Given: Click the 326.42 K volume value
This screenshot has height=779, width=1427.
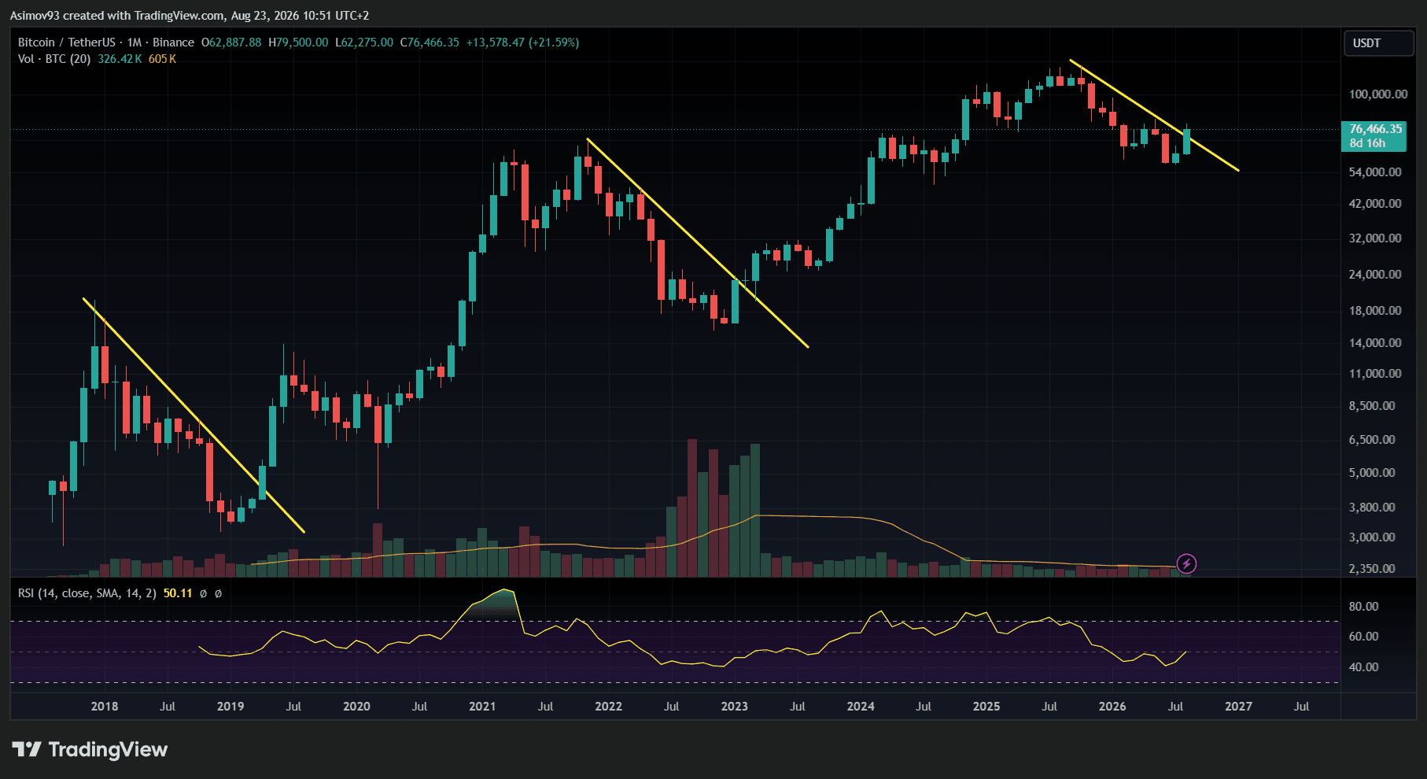Looking at the screenshot, I should coord(120,59).
